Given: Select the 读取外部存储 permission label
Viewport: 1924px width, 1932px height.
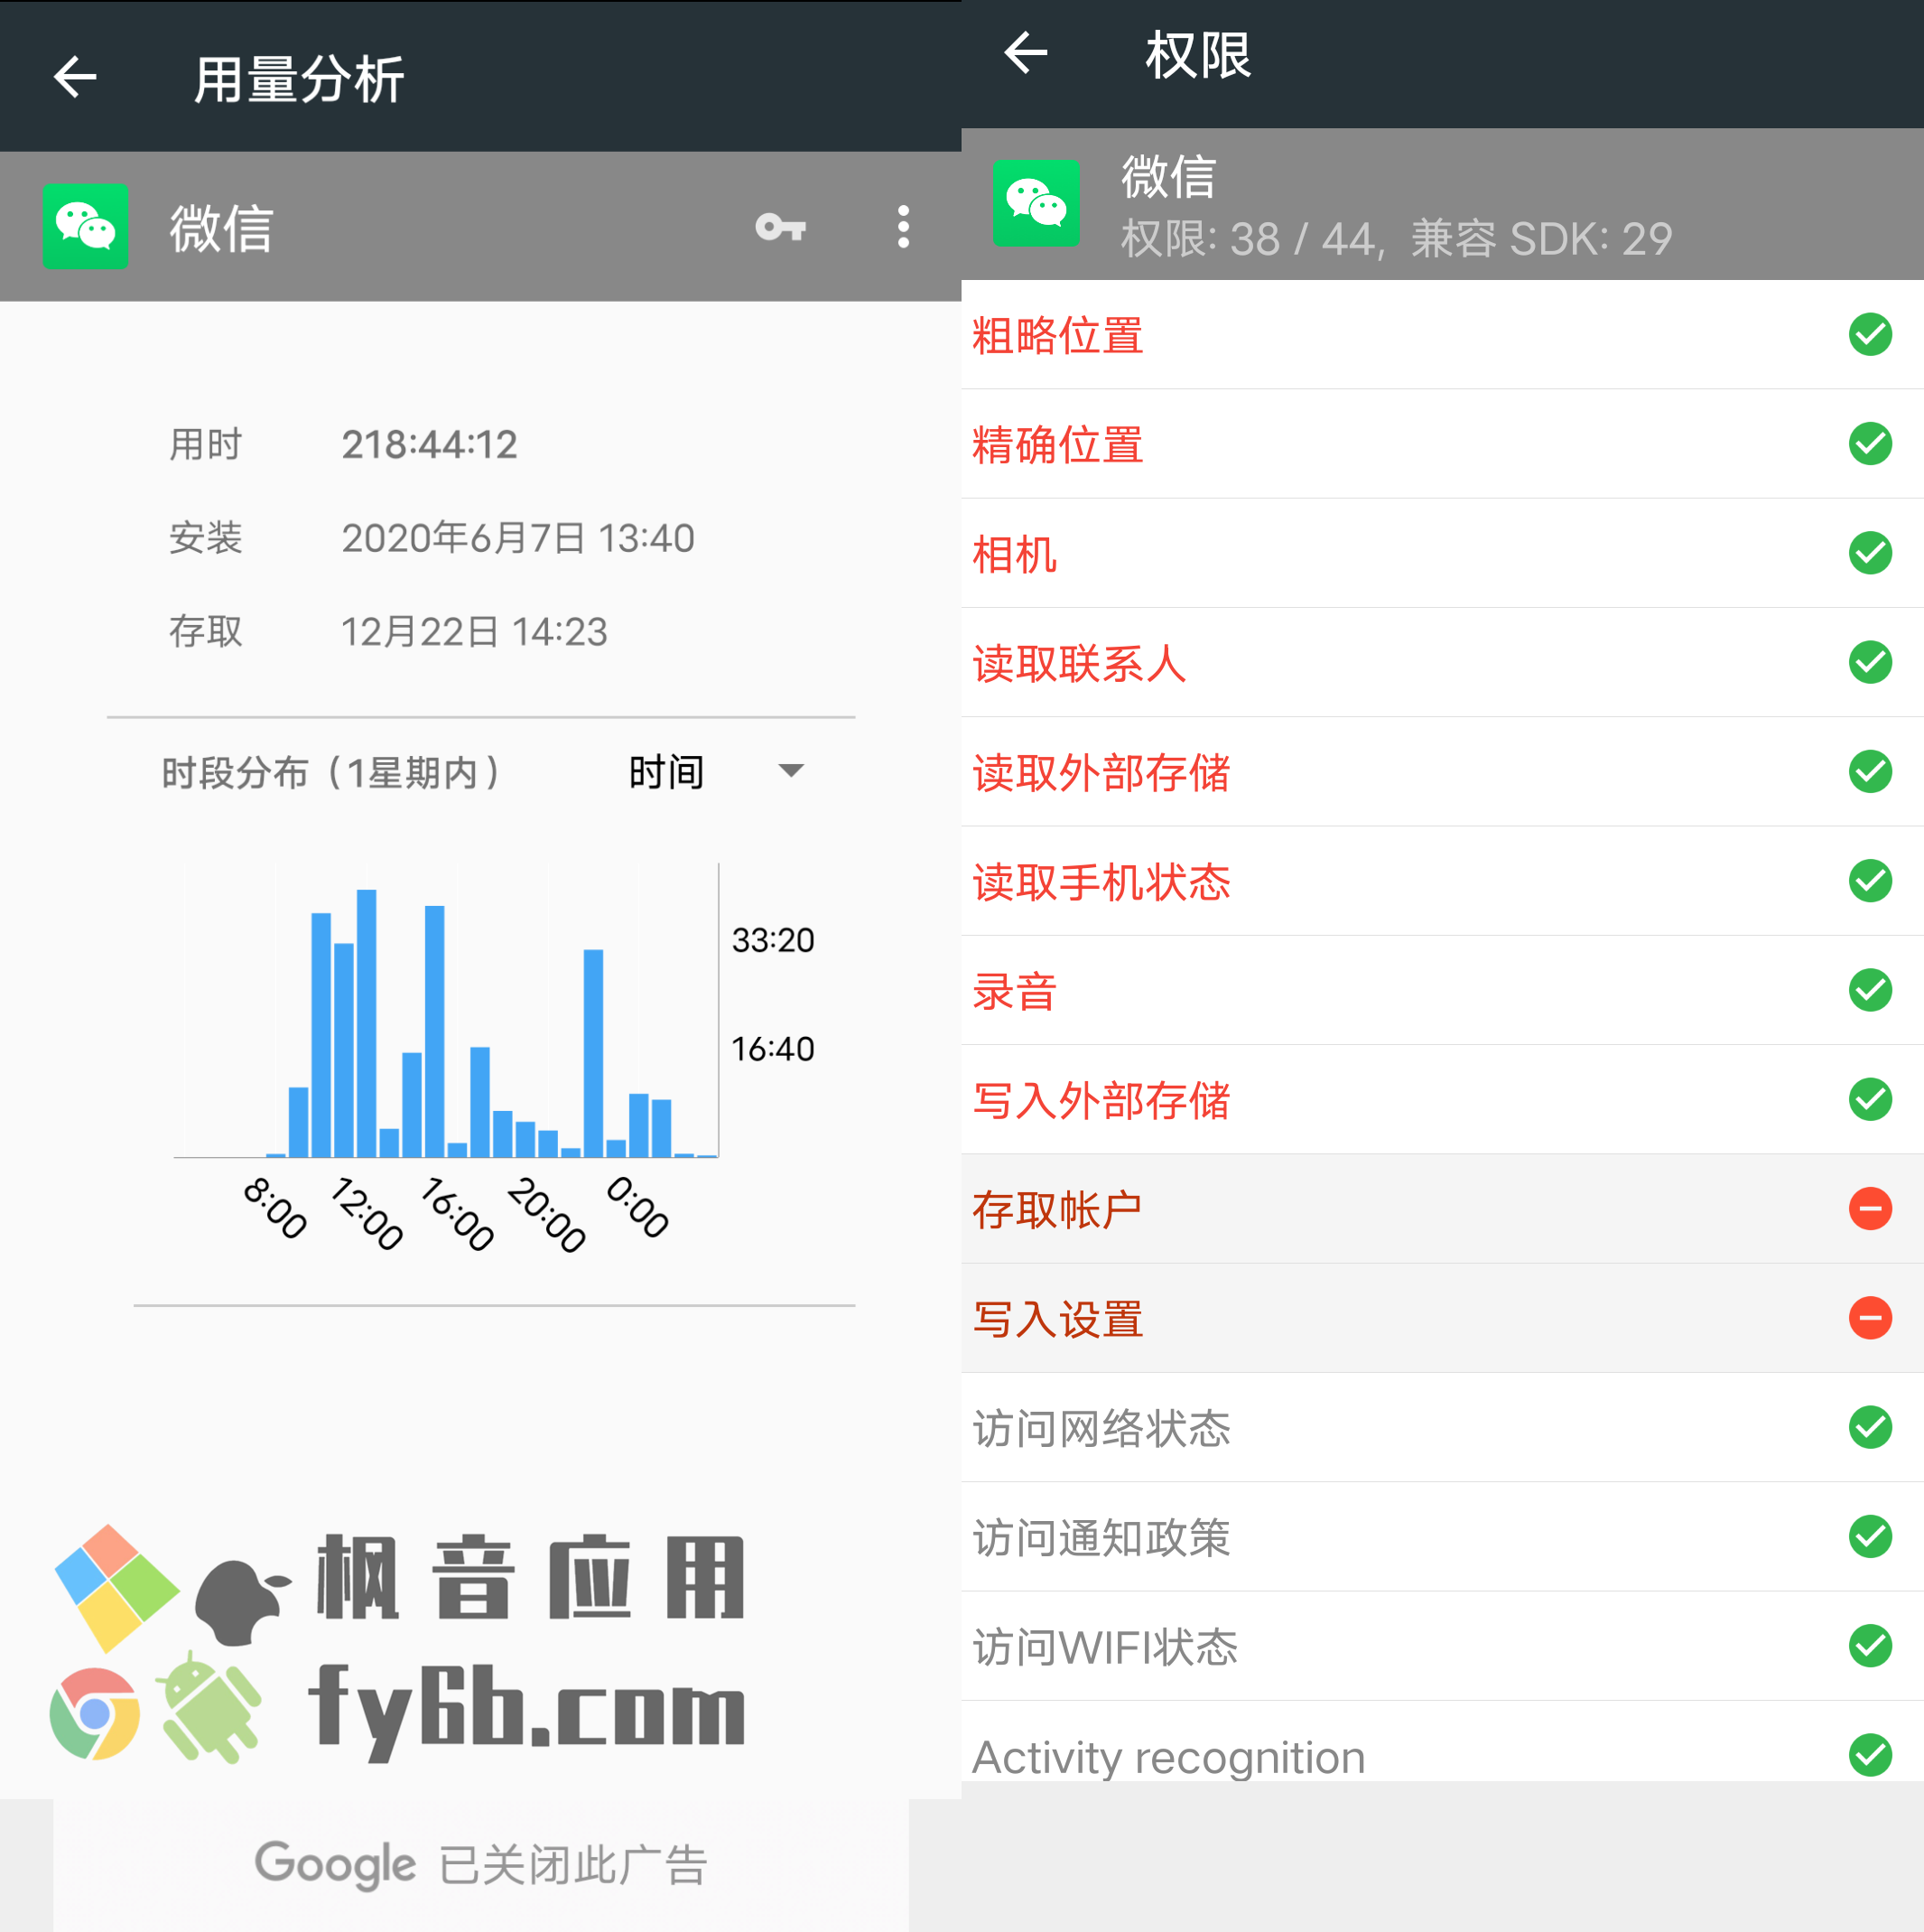Looking at the screenshot, I should [x=1101, y=772].
